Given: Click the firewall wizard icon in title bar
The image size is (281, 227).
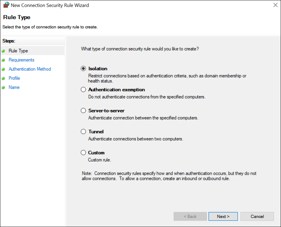Looking at the screenshot, I should 6,5.
